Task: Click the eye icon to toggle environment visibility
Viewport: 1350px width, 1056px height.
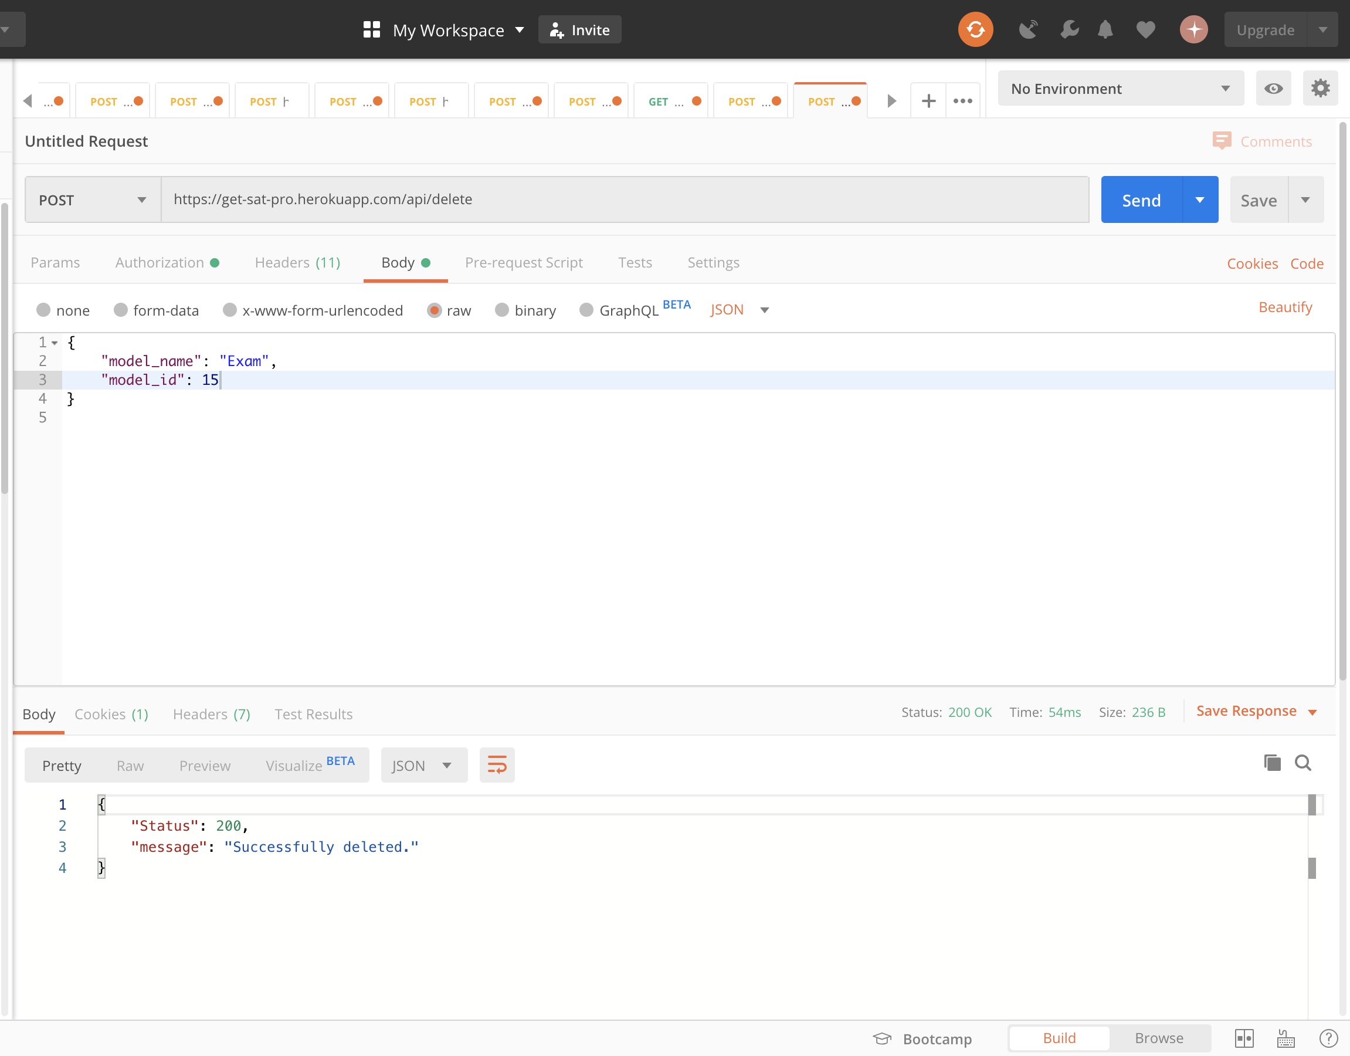Action: point(1273,88)
